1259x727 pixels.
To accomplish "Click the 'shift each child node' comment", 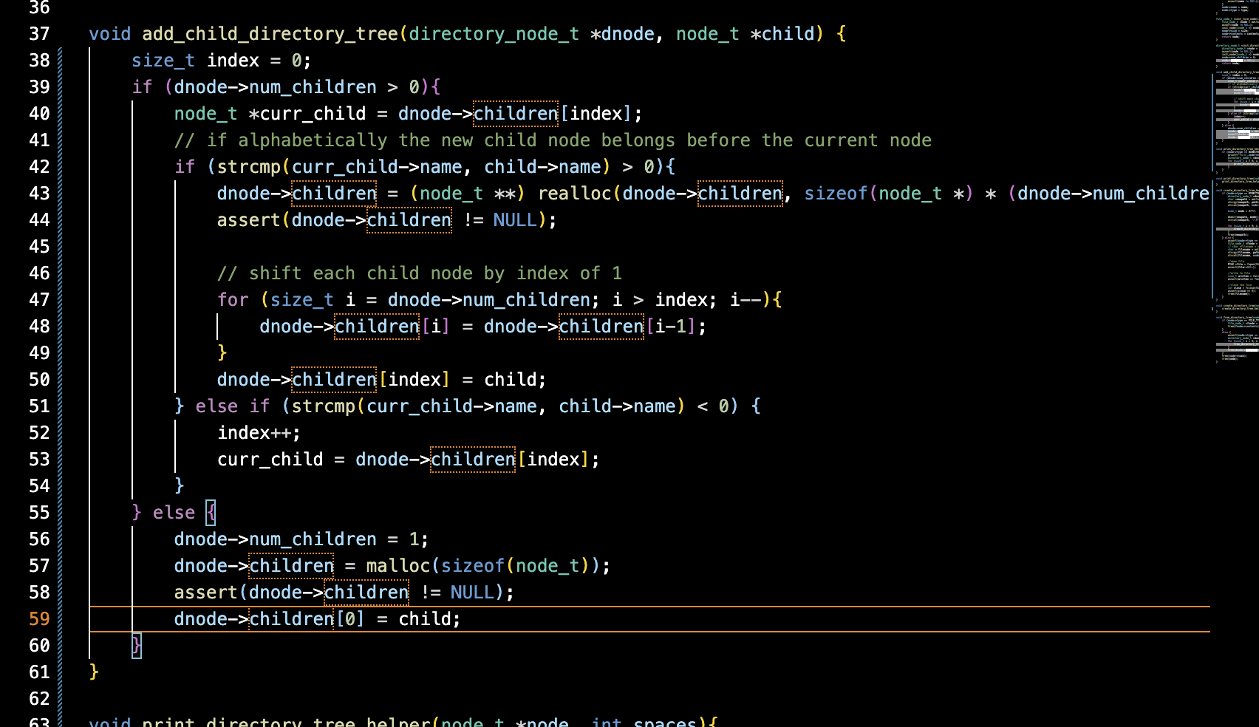I will pyautogui.click(x=420, y=273).
